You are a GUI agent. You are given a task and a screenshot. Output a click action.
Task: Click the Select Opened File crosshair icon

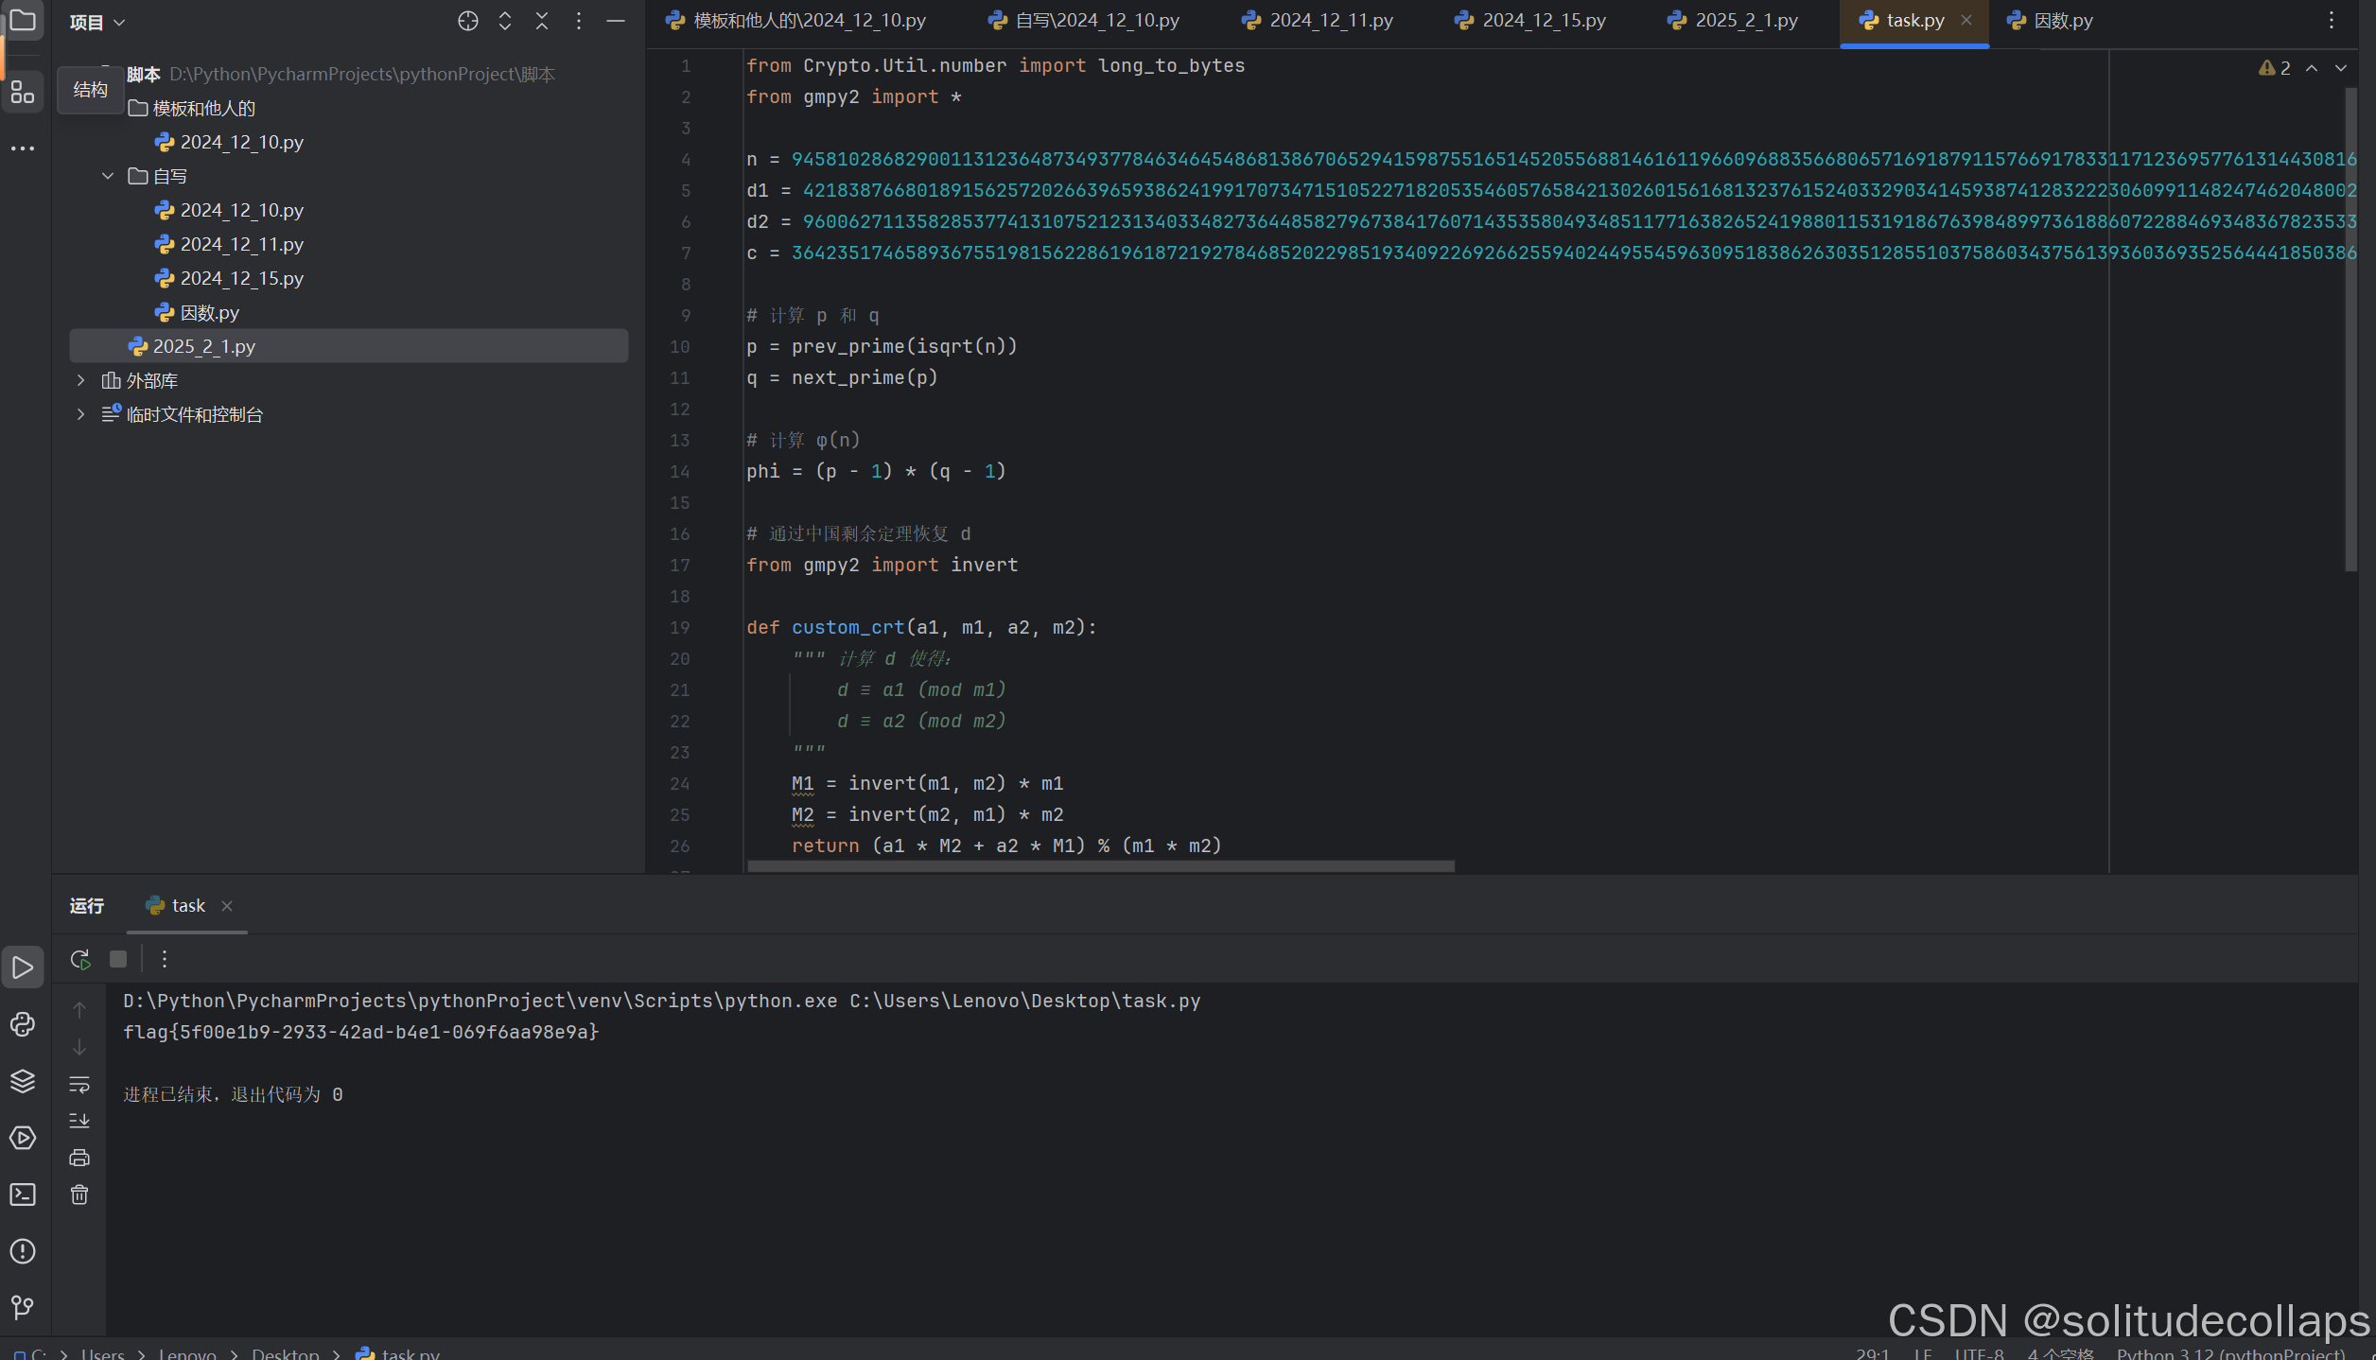tap(467, 21)
